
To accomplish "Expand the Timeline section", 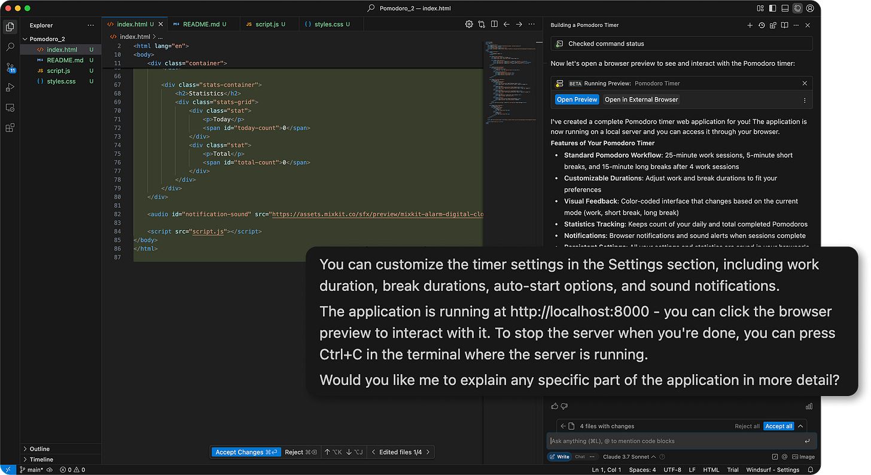I will click(60, 459).
